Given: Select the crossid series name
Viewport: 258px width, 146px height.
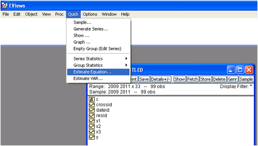Looking at the screenshot, I should [104, 105].
